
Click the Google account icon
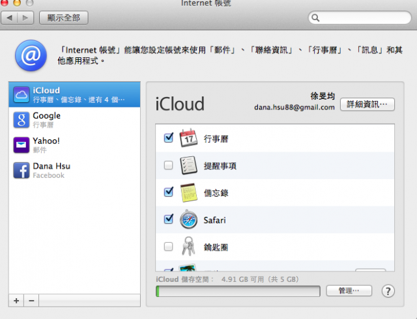coord(22,120)
